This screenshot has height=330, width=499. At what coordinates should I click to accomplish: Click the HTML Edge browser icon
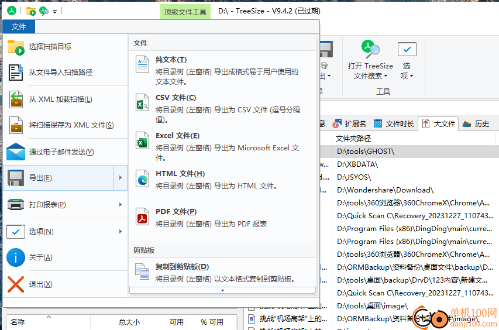coord(142,178)
